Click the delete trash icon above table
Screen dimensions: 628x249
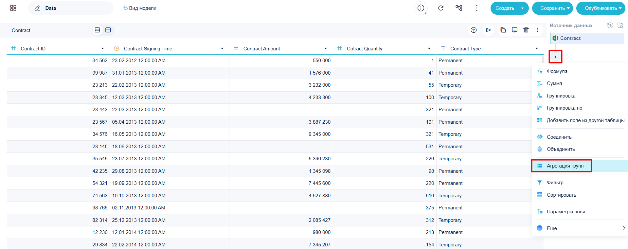pos(526,30)
